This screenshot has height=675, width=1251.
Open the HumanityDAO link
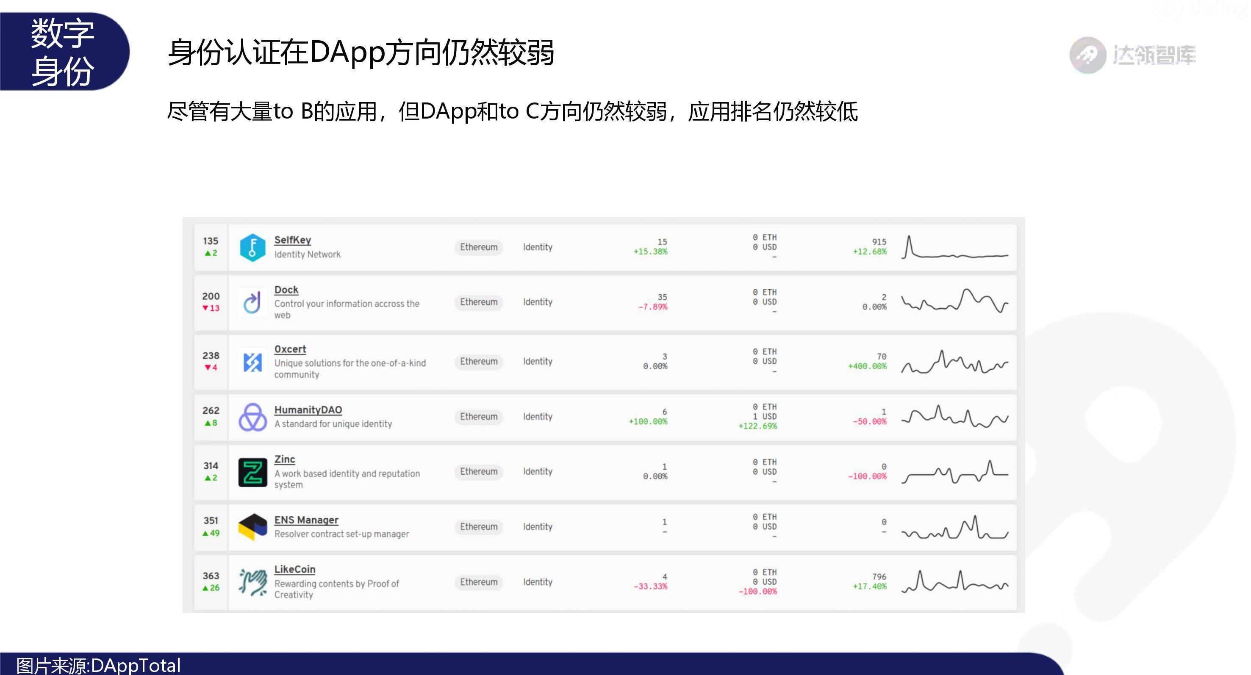coord(308,410)
